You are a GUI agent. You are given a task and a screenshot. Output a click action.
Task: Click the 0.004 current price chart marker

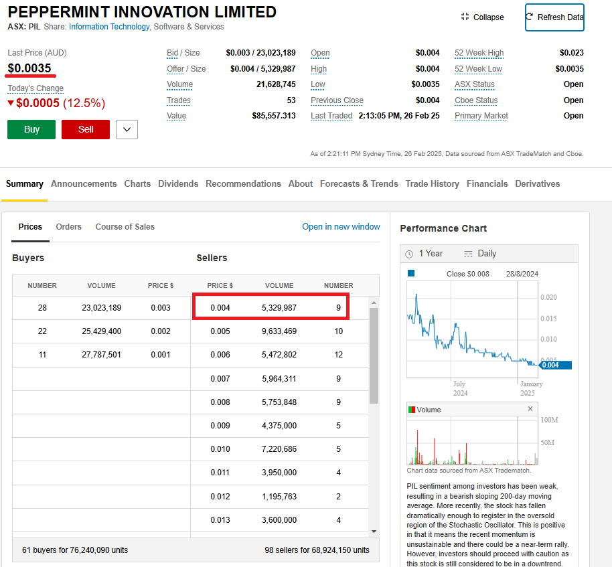coord(555,366)
